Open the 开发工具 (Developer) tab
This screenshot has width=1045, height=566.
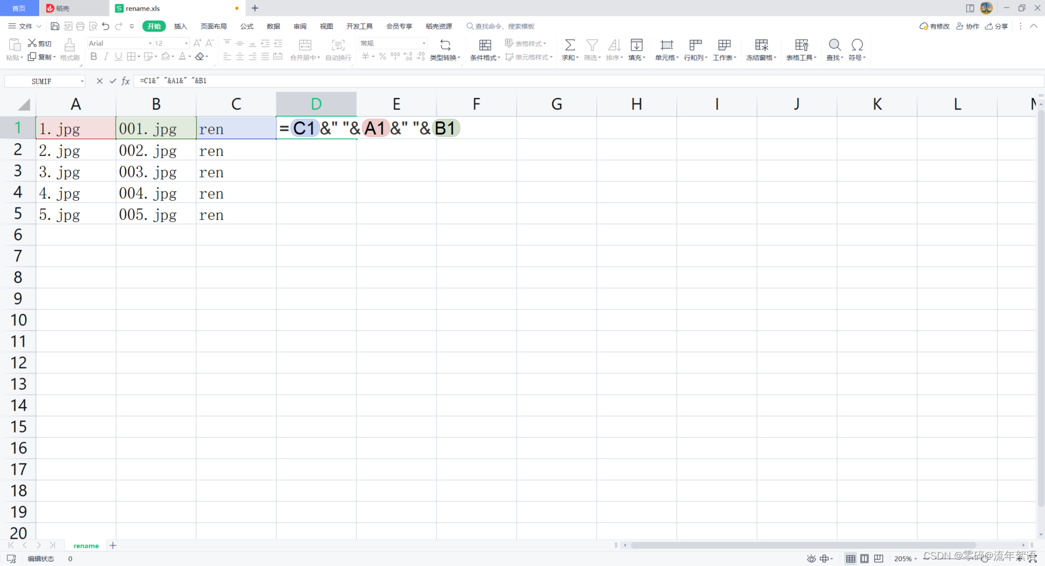coord(359,26)
